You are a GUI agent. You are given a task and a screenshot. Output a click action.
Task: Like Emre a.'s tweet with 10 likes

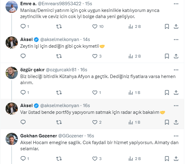[x=95, y=27]
